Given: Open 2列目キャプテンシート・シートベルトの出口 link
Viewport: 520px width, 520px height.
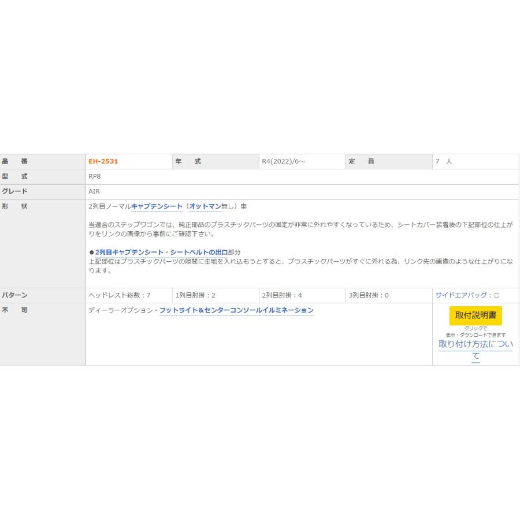Looking at the screenshot, I should 161,252.
